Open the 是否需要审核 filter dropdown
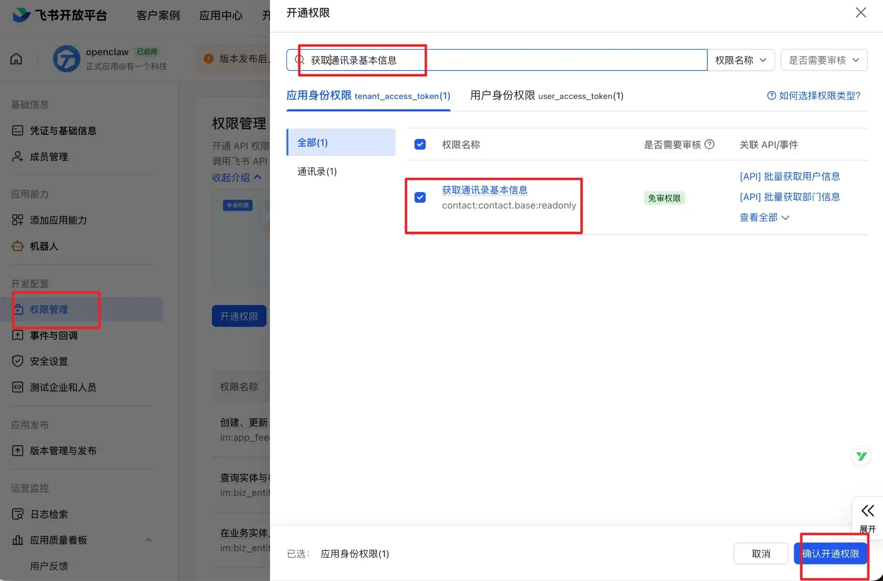This screenshot has height=581, width=883. point(824,60)
